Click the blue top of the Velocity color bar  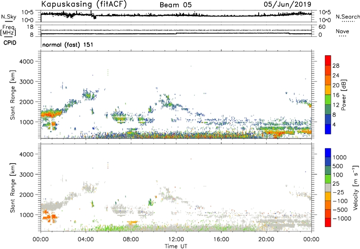[x=328, y=153]
